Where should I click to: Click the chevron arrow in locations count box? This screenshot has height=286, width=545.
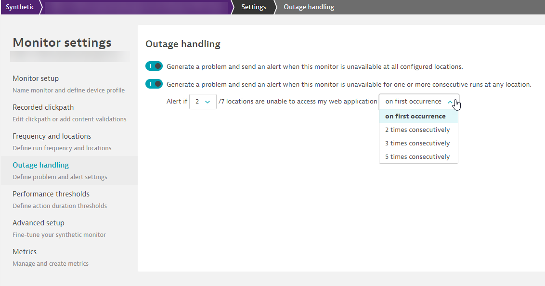click(208, 102)
